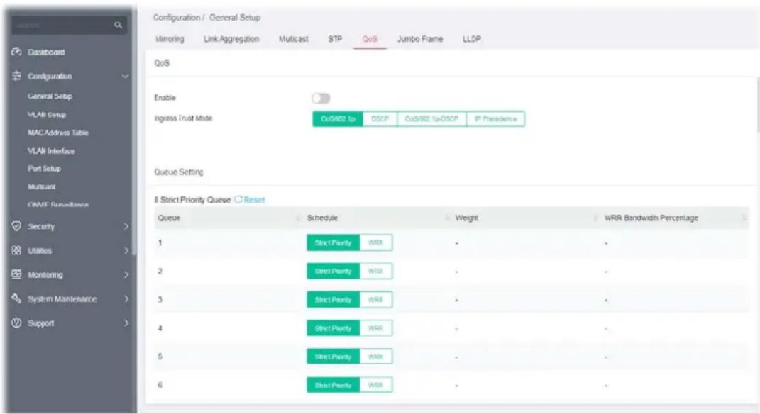
Task: Toggle the QoS Enable switch
Action: (321, 99)
